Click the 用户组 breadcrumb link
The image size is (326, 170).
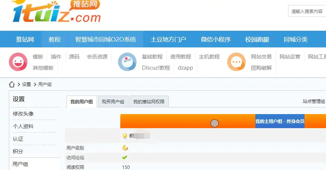45,84
